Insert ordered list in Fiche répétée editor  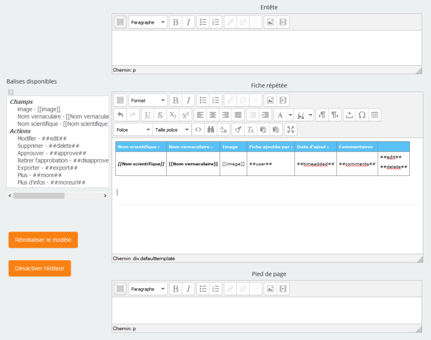(x=216, y=100)
